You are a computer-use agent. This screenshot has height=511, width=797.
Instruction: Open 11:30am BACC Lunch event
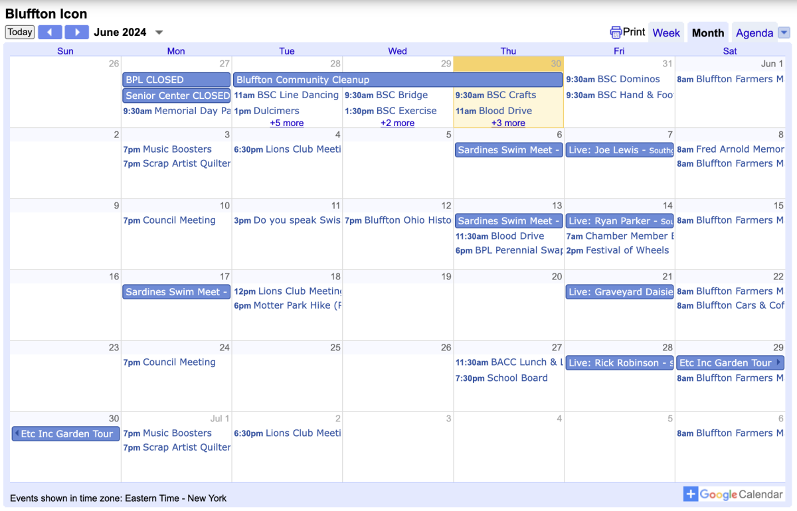(x=509, y=362)
